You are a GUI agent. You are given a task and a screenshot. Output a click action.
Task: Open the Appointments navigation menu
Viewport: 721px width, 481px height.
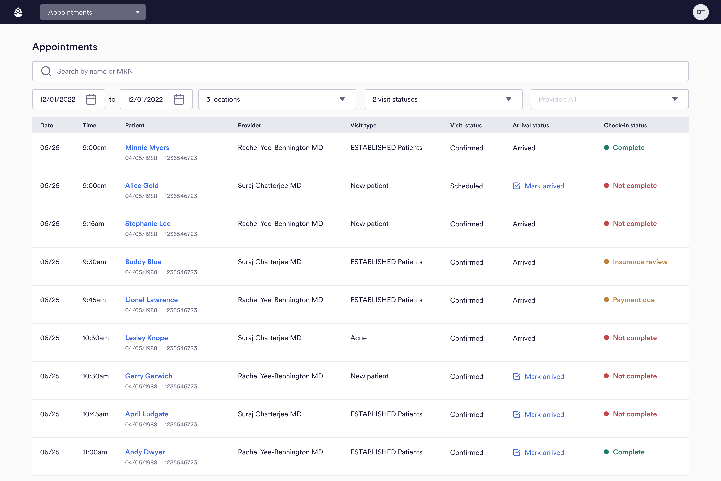[x=93, y=12]
